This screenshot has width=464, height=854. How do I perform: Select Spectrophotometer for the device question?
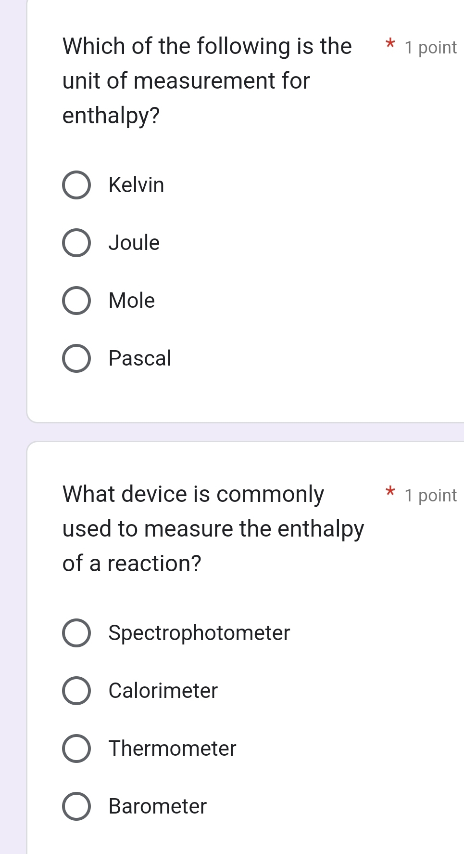point(76,633)
